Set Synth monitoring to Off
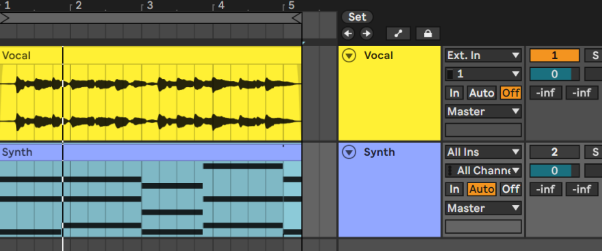 pyautogui.click(x=511, y=189)
